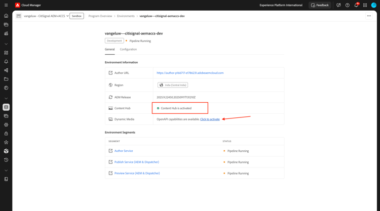Click Pipeline Running status in Author Service row

click(x=238, y=151)
